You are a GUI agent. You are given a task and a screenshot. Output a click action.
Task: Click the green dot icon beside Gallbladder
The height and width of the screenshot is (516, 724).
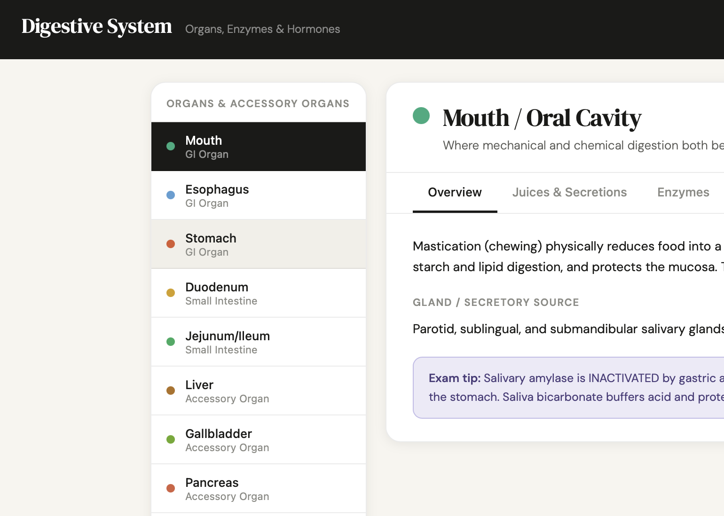(171, 439)
